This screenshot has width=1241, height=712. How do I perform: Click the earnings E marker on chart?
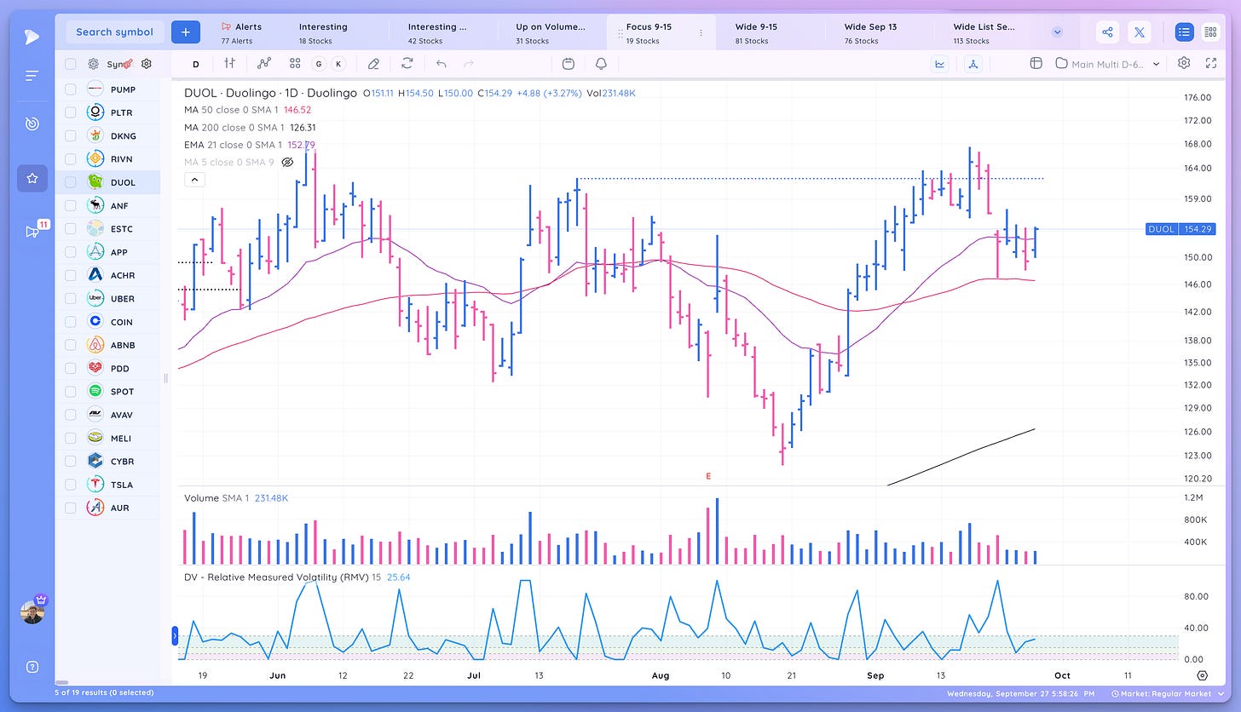pos(708,477)
